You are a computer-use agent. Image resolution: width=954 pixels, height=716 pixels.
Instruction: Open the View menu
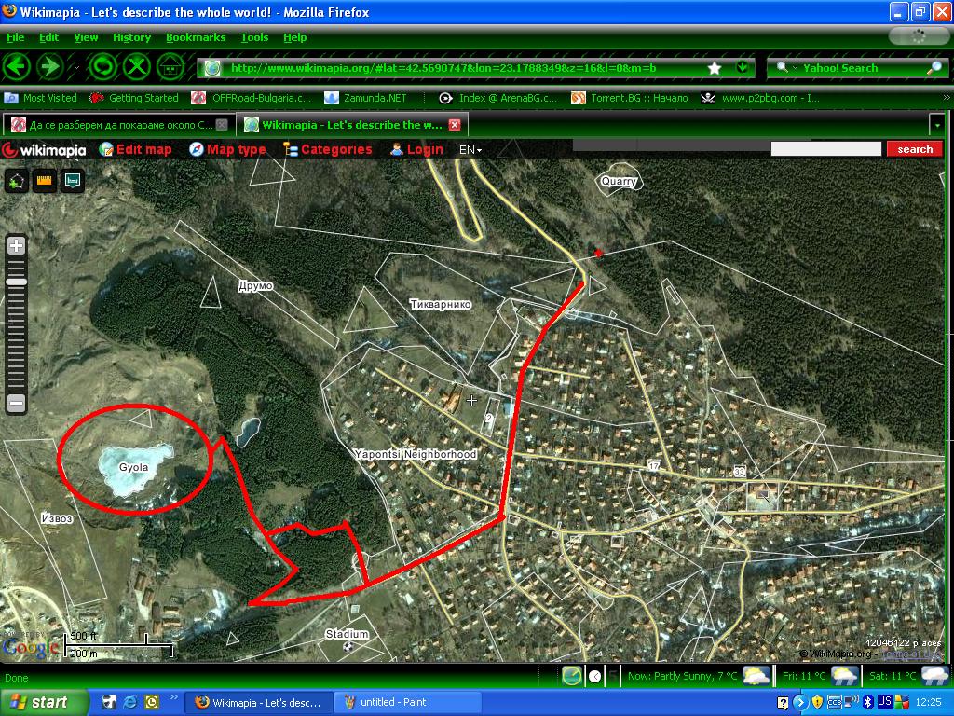pos(86,37)
